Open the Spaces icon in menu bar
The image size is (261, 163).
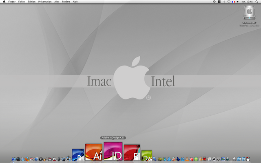point(219,2)
